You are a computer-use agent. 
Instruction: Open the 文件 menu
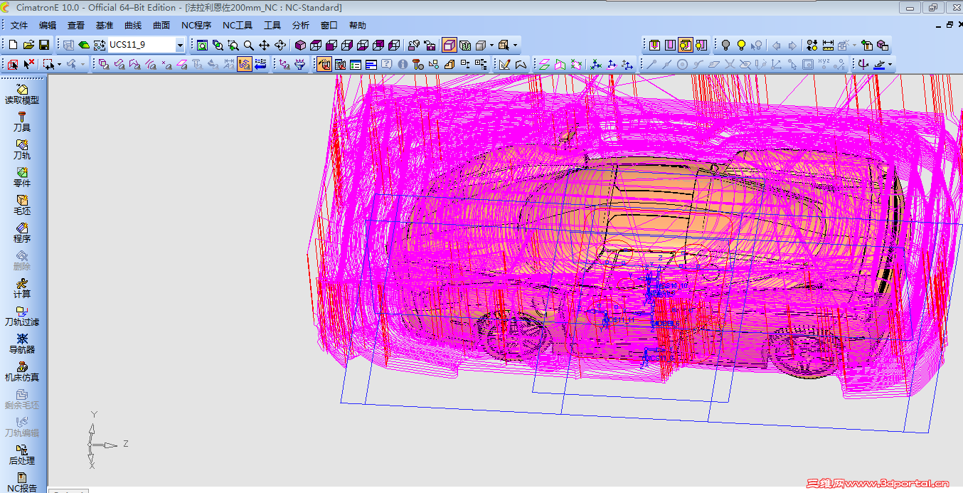tap(19, 26)
